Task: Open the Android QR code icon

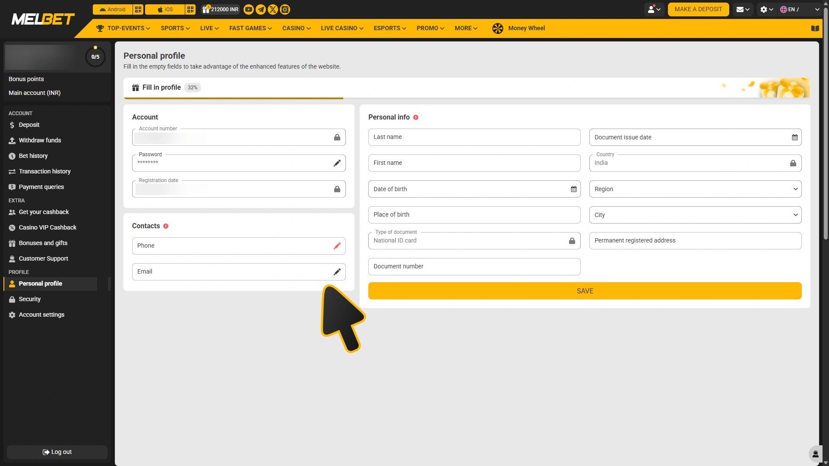Action: point(138,9)
